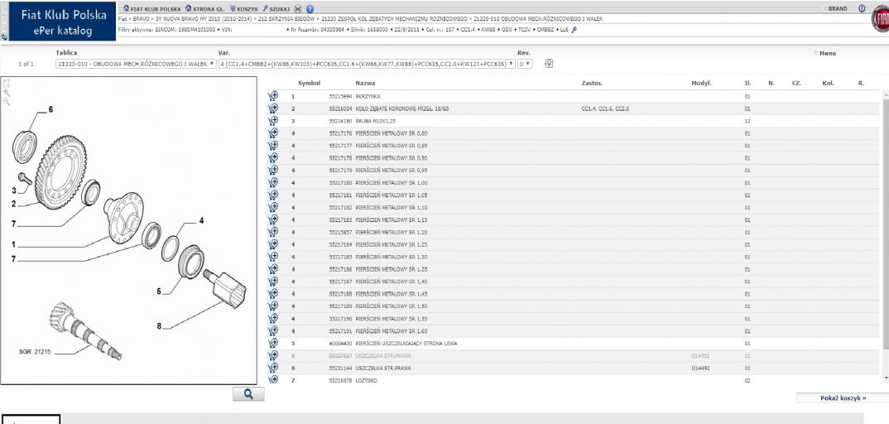
Task: Open the Var. variant dropdown
Action: (x=367, y=64)
